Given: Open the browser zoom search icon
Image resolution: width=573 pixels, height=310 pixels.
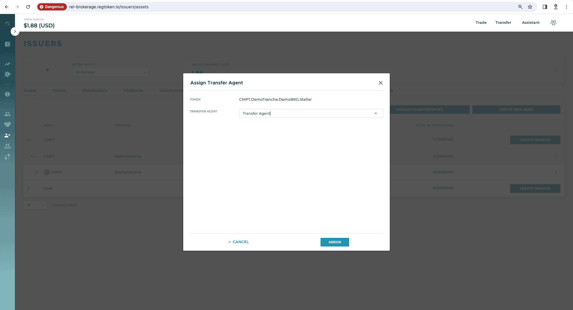Looking at the screenshot, I should point(520,7).
